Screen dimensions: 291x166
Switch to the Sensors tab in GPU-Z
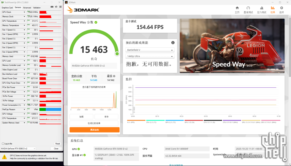18,7
